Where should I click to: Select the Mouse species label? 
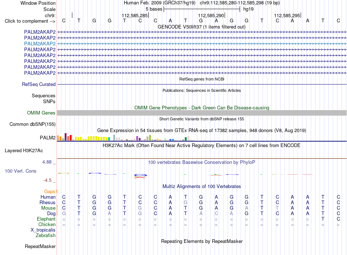tap(48, 208)
